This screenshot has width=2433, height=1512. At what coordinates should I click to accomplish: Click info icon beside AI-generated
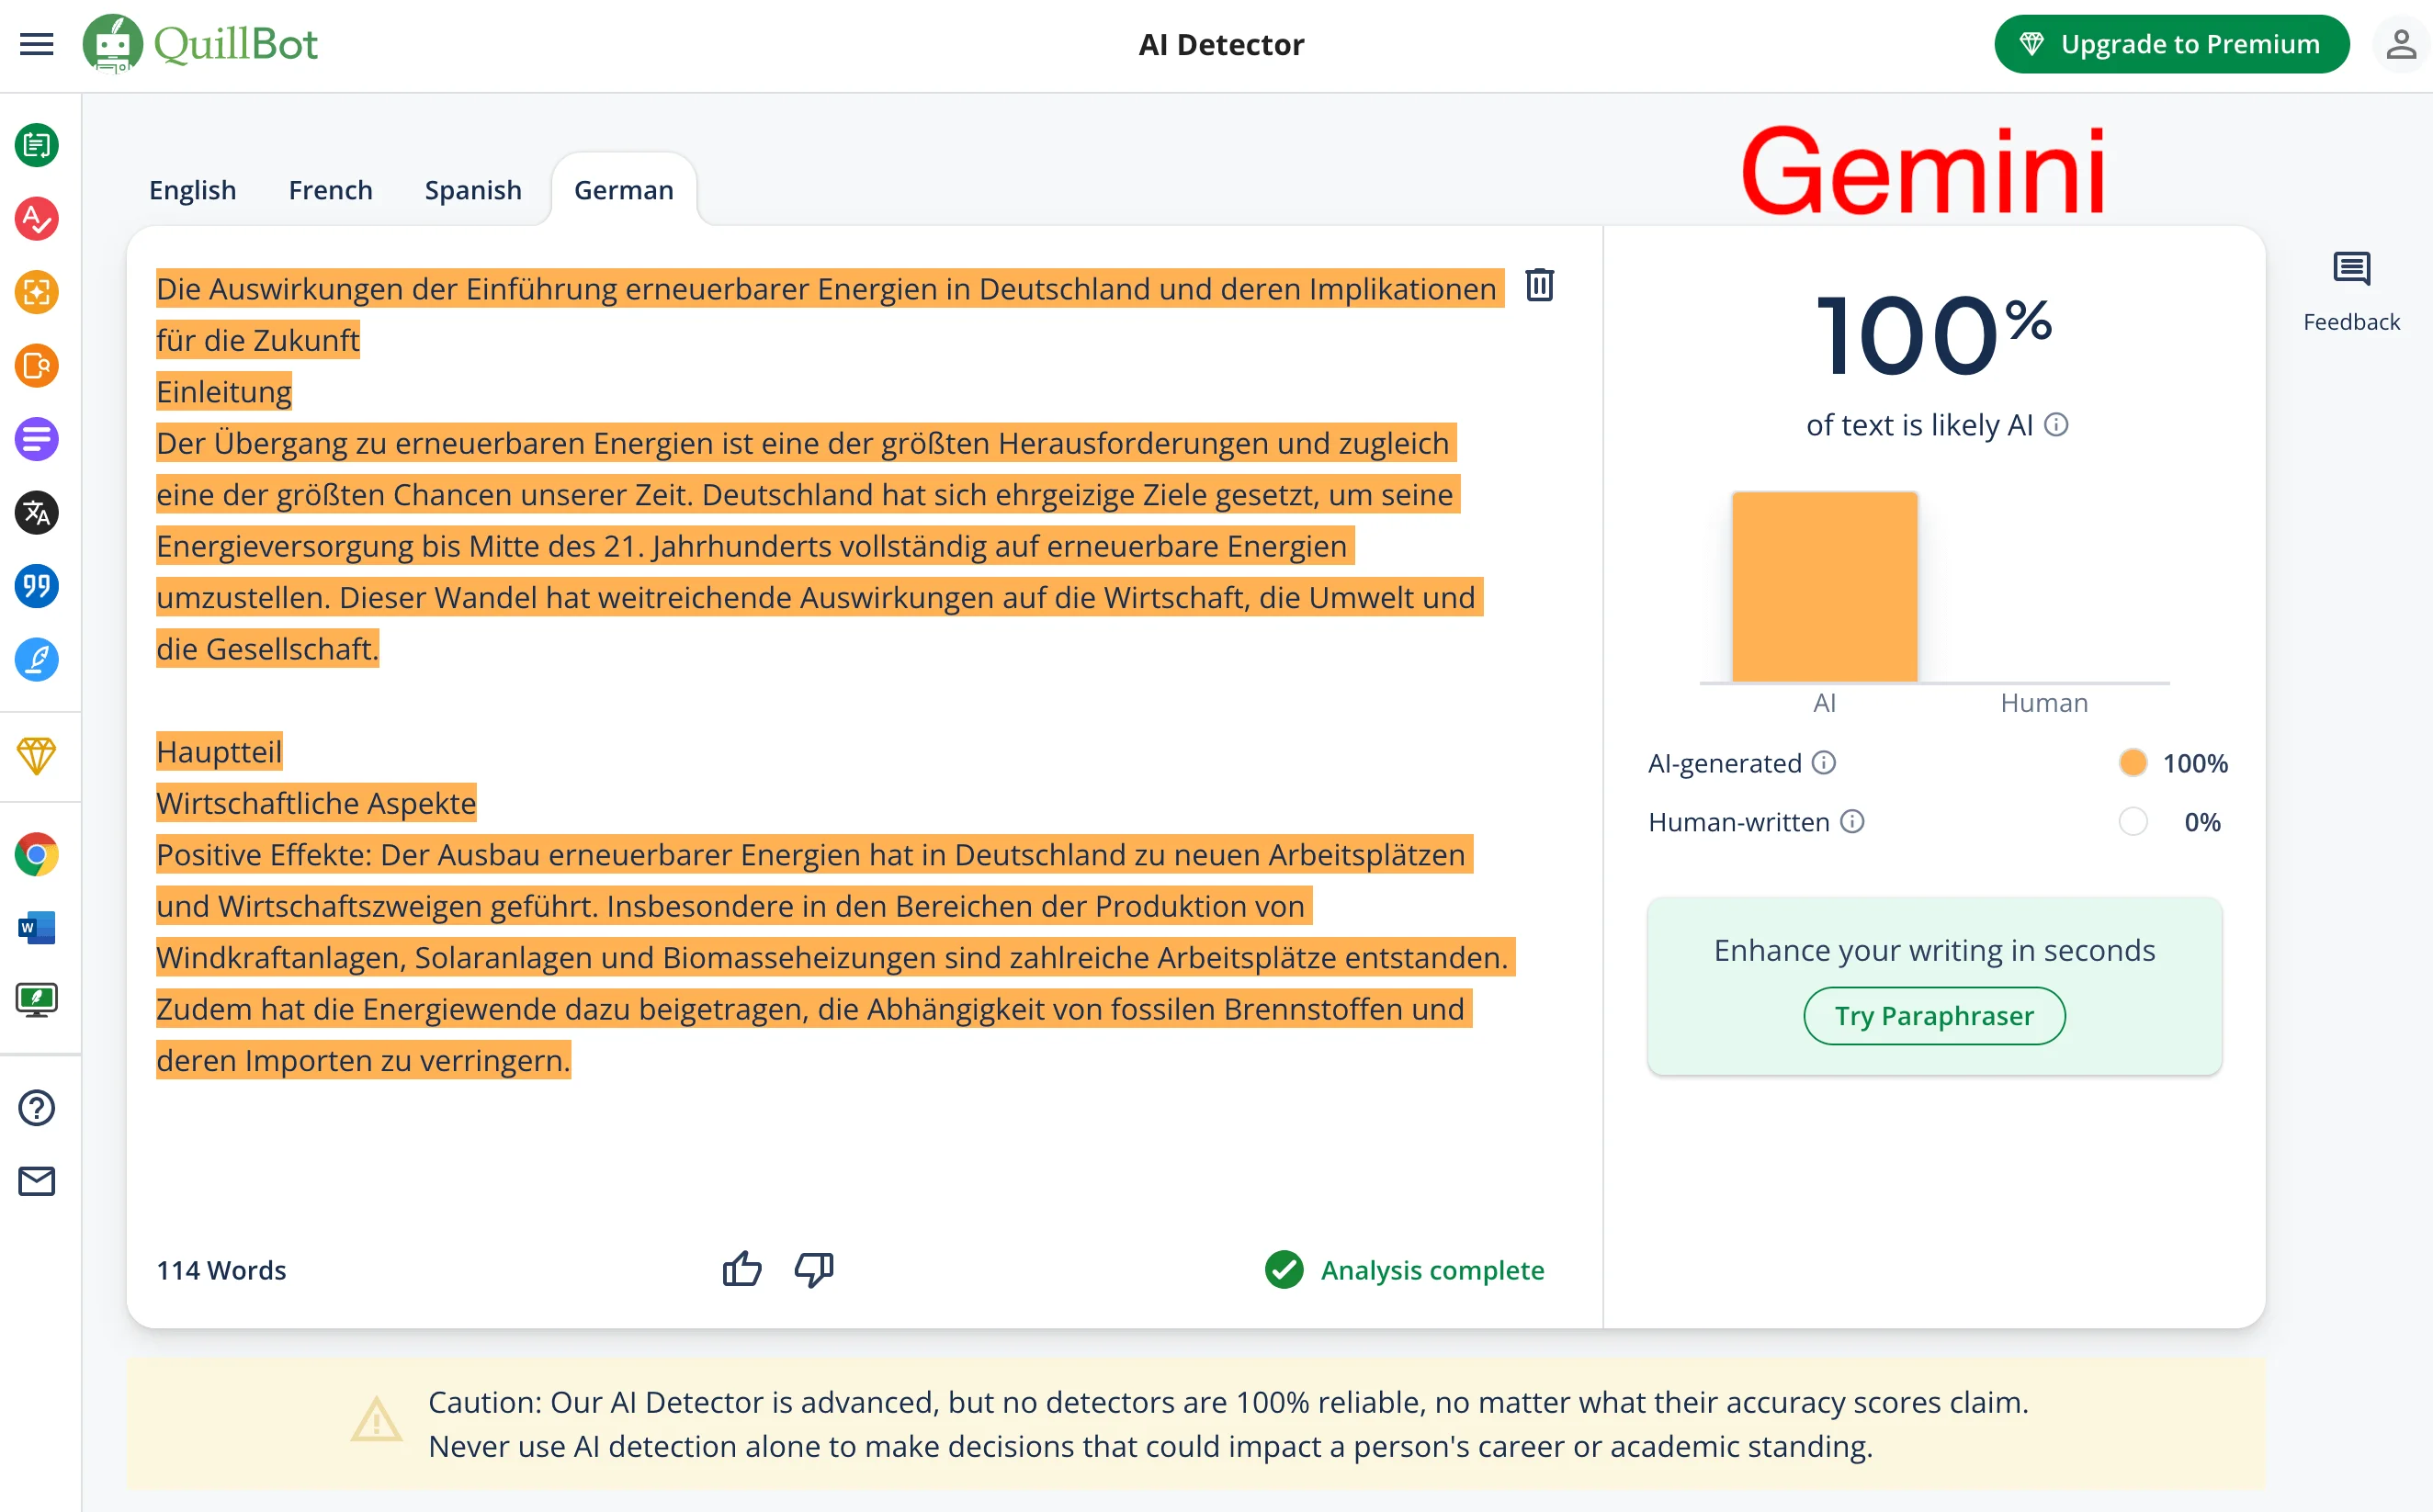[x=1824, y=763]
